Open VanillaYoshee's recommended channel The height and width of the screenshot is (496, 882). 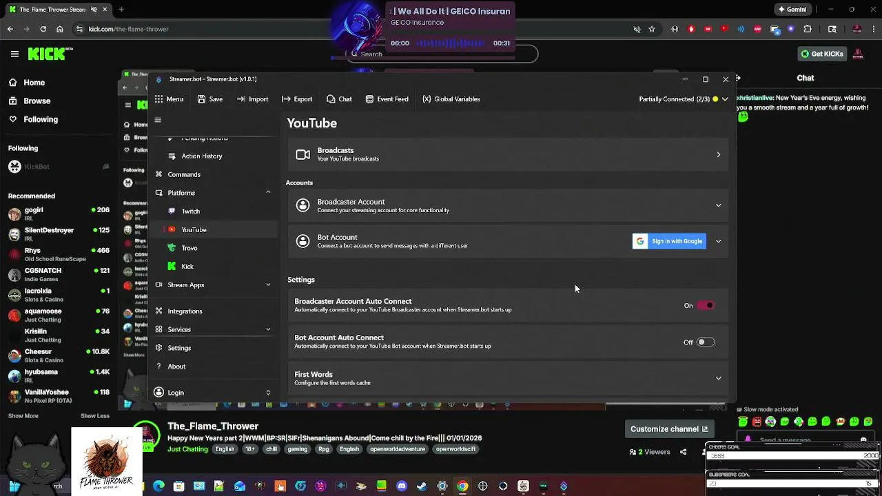(59, 395)
